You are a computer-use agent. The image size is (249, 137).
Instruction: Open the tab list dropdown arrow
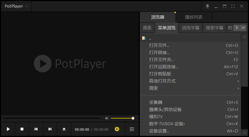(x=243, y=28)
